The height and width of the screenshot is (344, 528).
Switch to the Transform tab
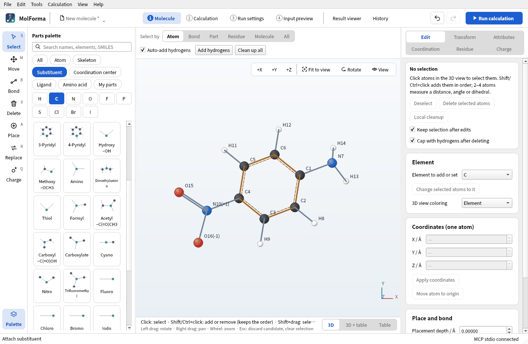pos(465,37)
